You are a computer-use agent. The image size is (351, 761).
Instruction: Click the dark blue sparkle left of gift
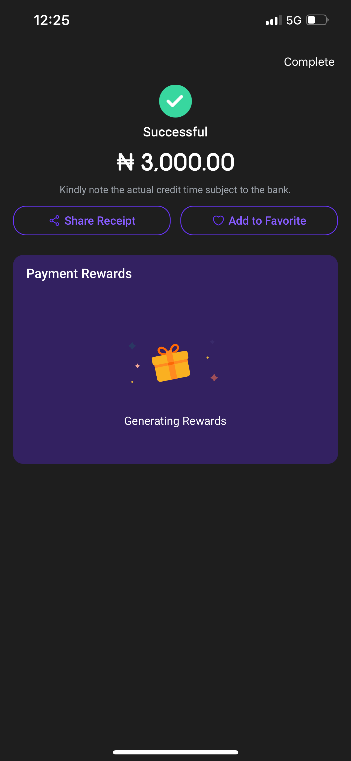132,345
